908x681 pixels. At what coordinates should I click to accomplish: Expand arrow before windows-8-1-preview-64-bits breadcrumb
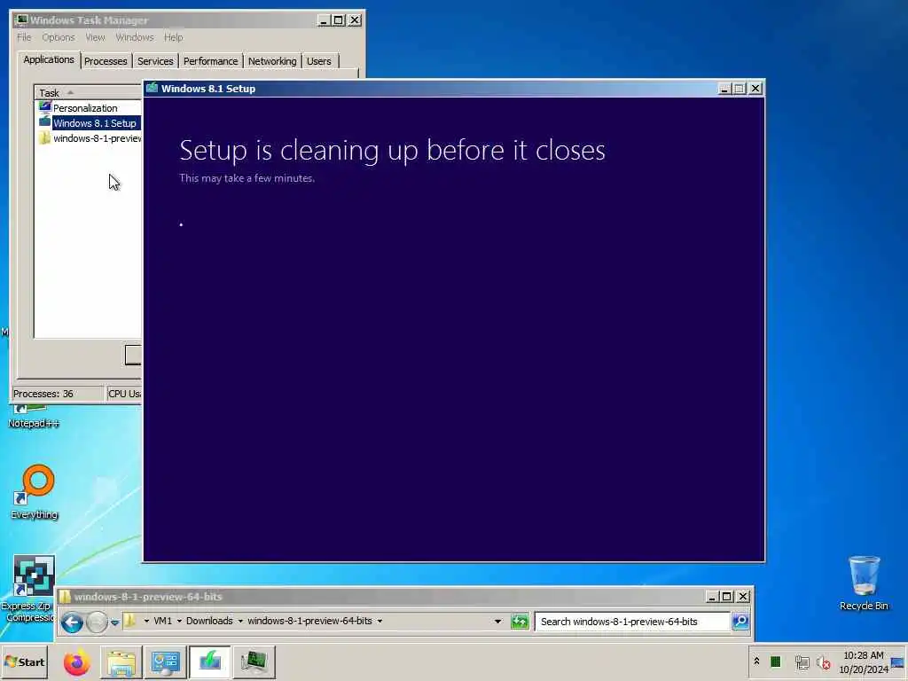pos(240,621)
